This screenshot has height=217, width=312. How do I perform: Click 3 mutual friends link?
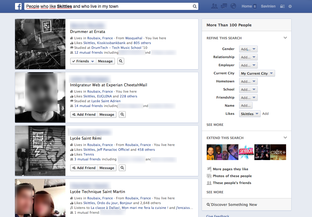(x=88, y=159)
